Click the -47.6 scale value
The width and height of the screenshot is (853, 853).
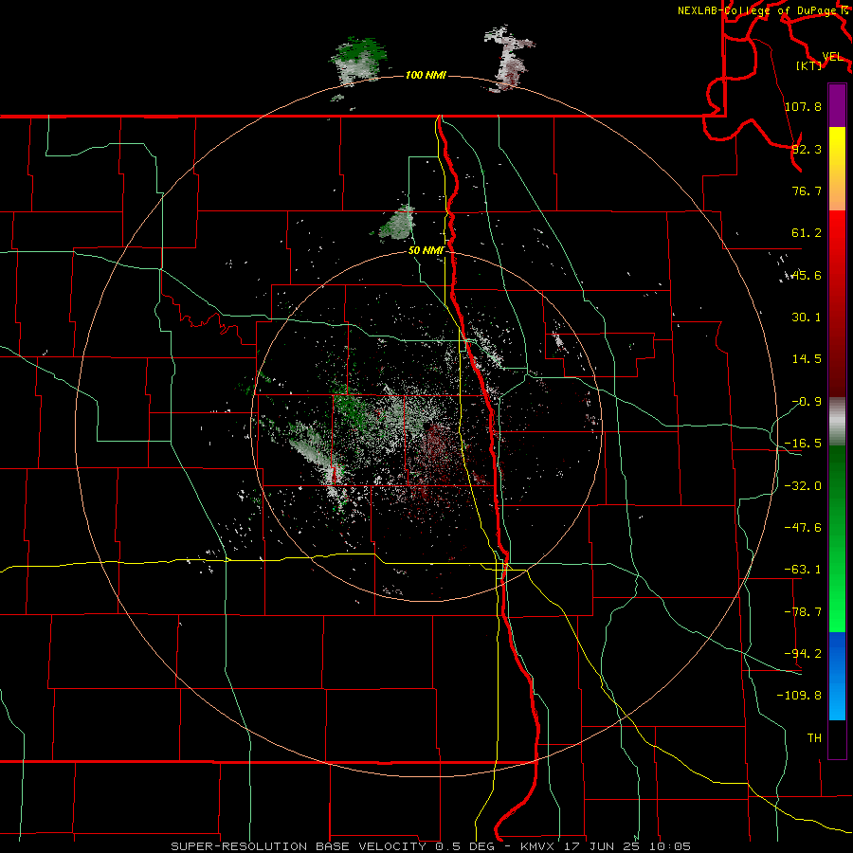[x=803, y=528]
